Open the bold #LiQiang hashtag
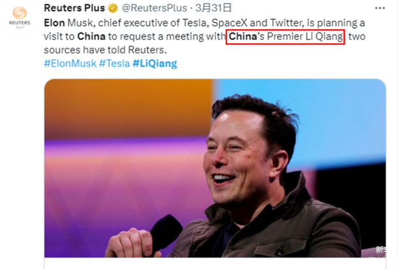 coord(155,63)
